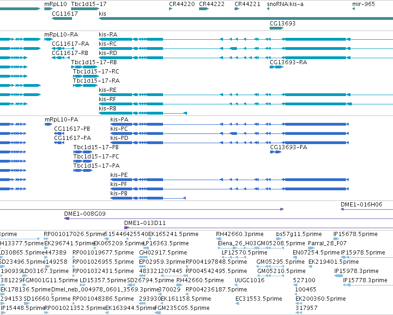The height and width of the screenshot is (315, 393).
Task: Click the DME1-008G09 clone label
Action: [x=85, y=213]
